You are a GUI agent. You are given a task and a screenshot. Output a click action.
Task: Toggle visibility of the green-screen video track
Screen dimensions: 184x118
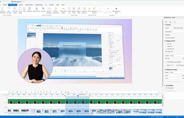pyautogui.click(x=5, y=103)
